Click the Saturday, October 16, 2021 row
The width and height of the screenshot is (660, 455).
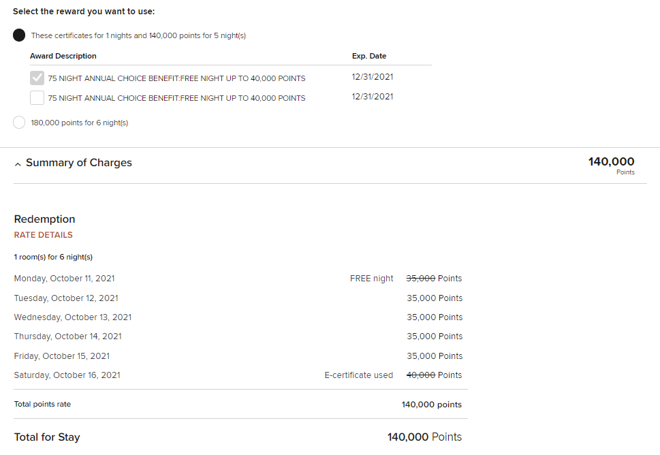coord(67,375)
